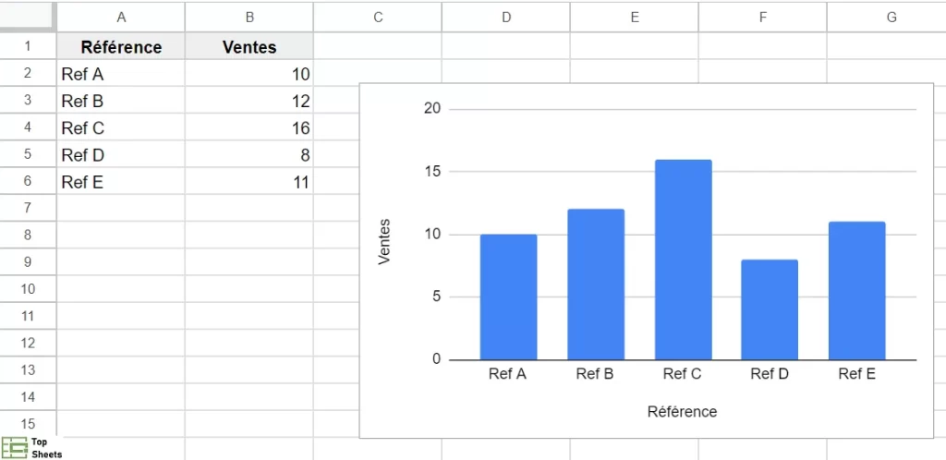Screen dimensions: 946x460
Task: Select the Ref A chart bar
Action: 508,297
